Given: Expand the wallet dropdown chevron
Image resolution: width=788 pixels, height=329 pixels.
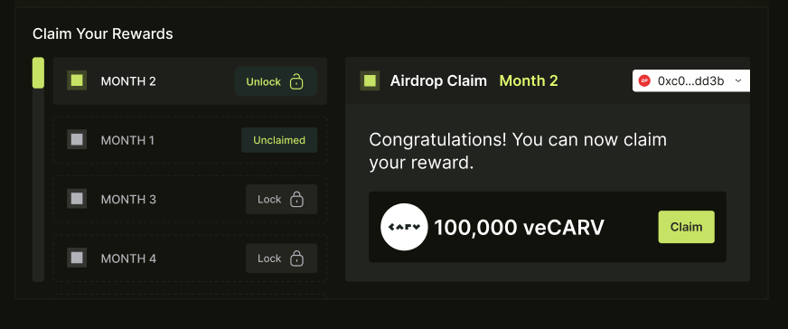Looking at the screenshot, I should tap(737, 80).
